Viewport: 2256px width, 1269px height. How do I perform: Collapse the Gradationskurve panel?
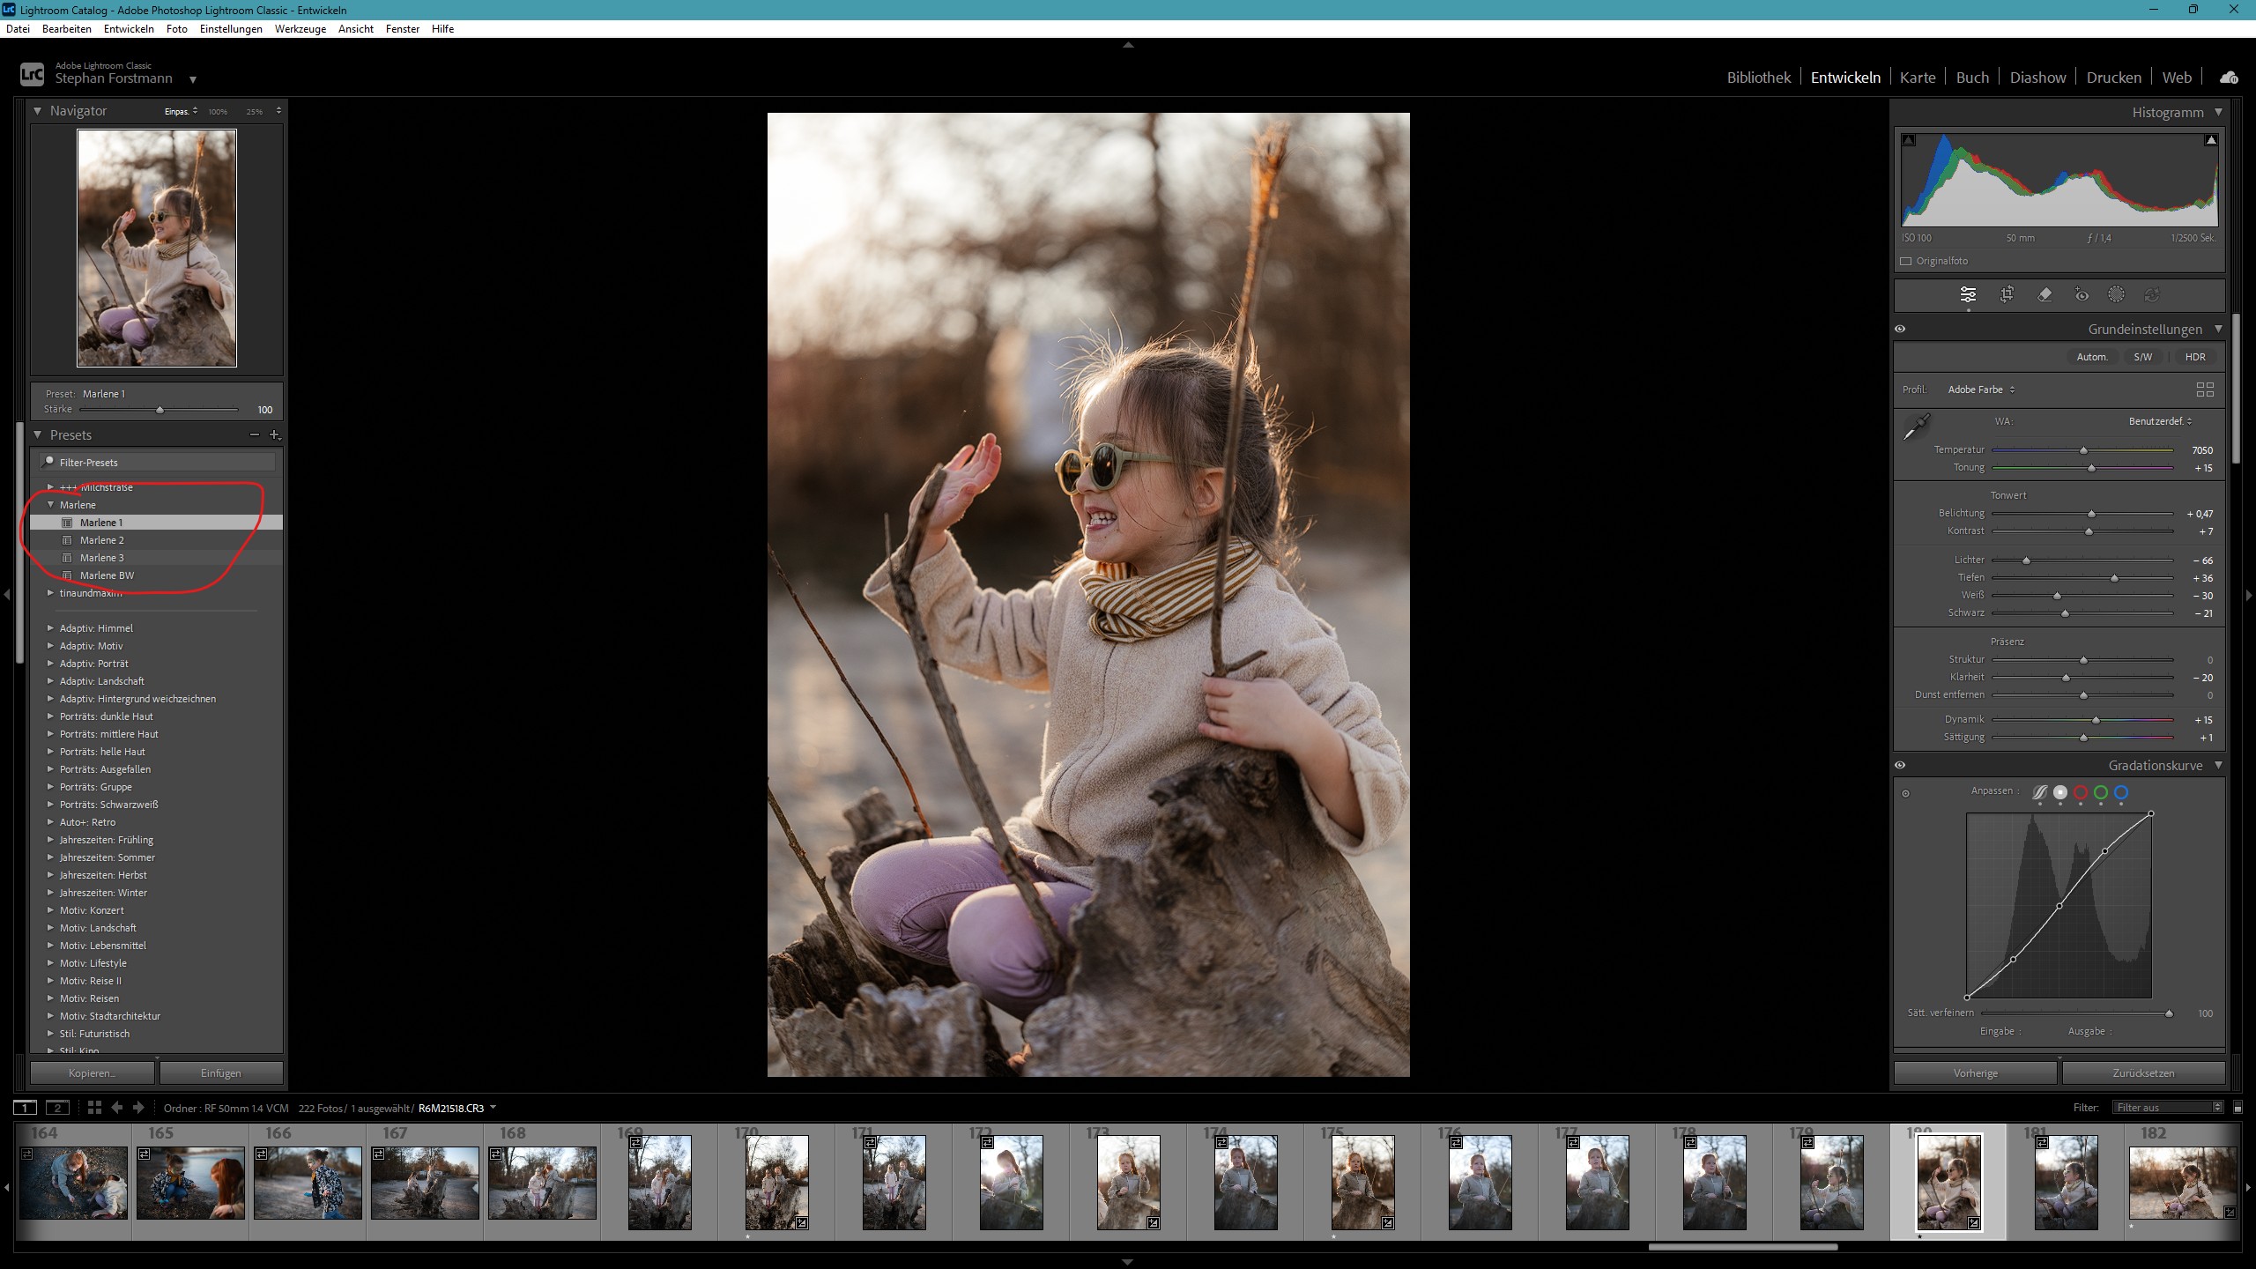(x=2218, y=766)
